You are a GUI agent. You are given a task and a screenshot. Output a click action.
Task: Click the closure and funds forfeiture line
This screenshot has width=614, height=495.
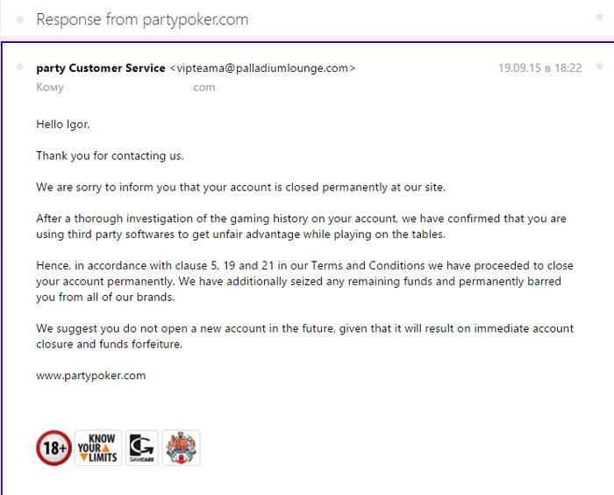click(110, 344)
